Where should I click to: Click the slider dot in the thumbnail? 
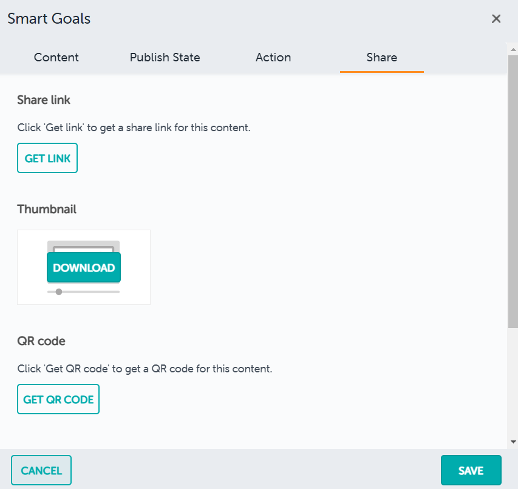(59, 292)
